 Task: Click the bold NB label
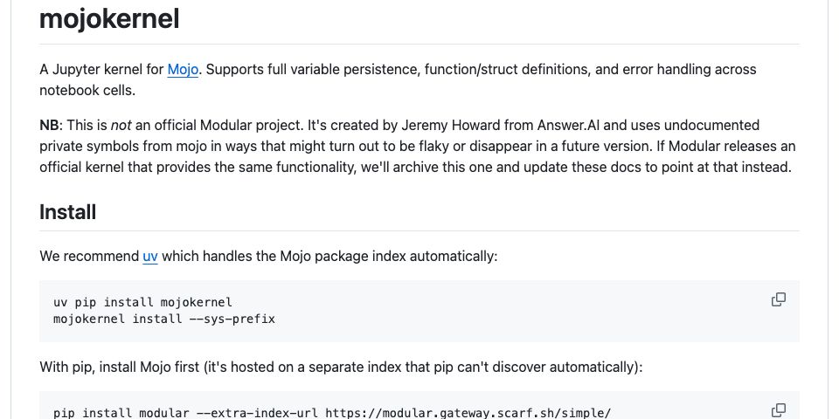50,125
